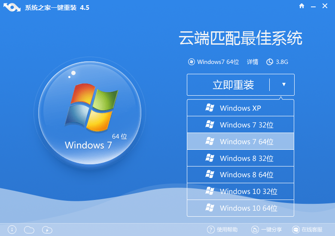Click the clock icon next to 3.8G
Viewport: 335px width, 236px height.
(x=270, y=62)
